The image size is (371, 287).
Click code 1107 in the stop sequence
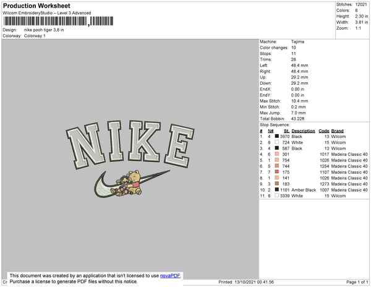click(325, 172)
